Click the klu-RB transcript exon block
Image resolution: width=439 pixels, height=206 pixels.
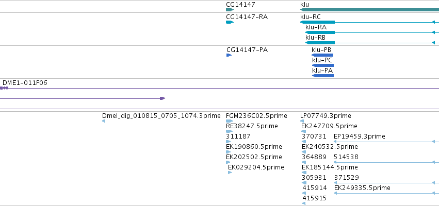pos(320,43)
